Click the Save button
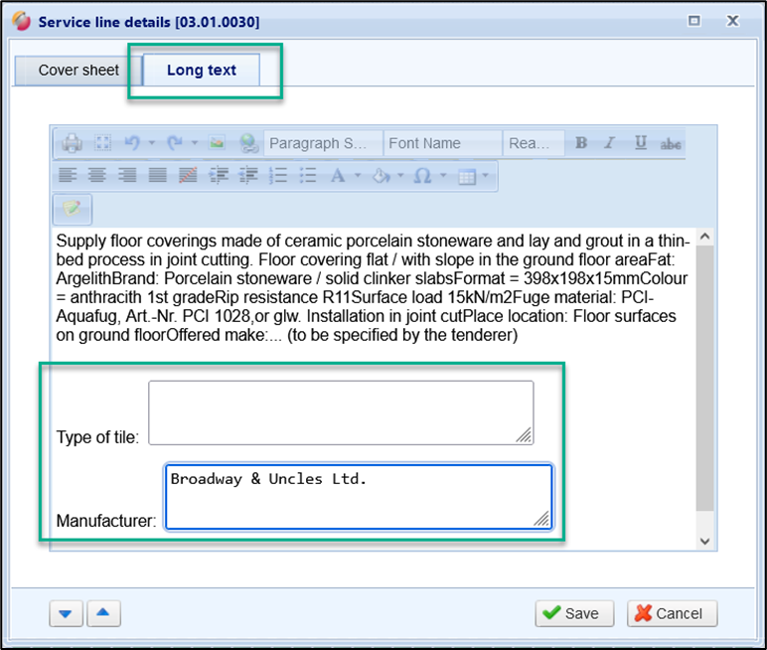 (574, 613)
